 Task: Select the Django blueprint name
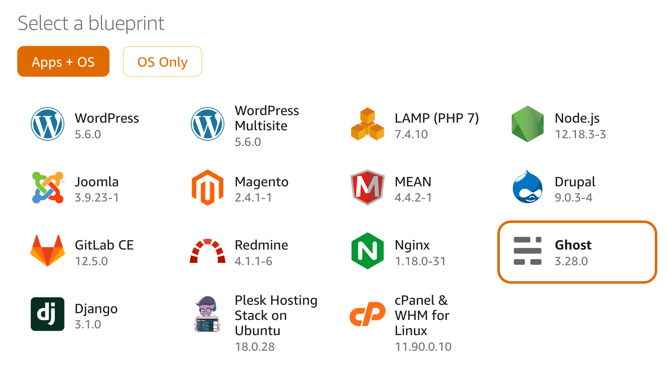click(96, 309)
